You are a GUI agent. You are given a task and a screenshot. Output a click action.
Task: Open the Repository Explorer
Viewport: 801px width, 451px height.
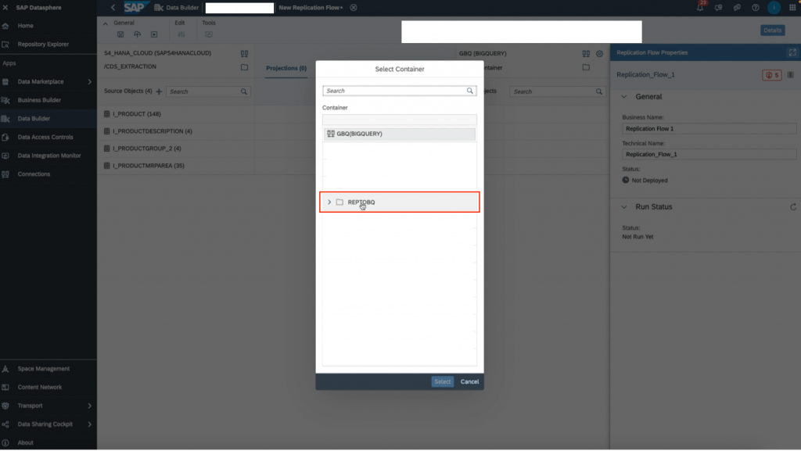43,45
